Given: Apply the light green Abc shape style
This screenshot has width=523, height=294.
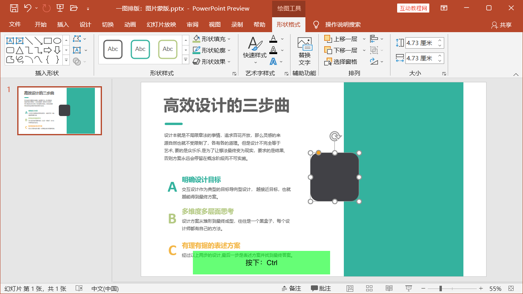Looking at the screenshot, I should click(168, 49).
